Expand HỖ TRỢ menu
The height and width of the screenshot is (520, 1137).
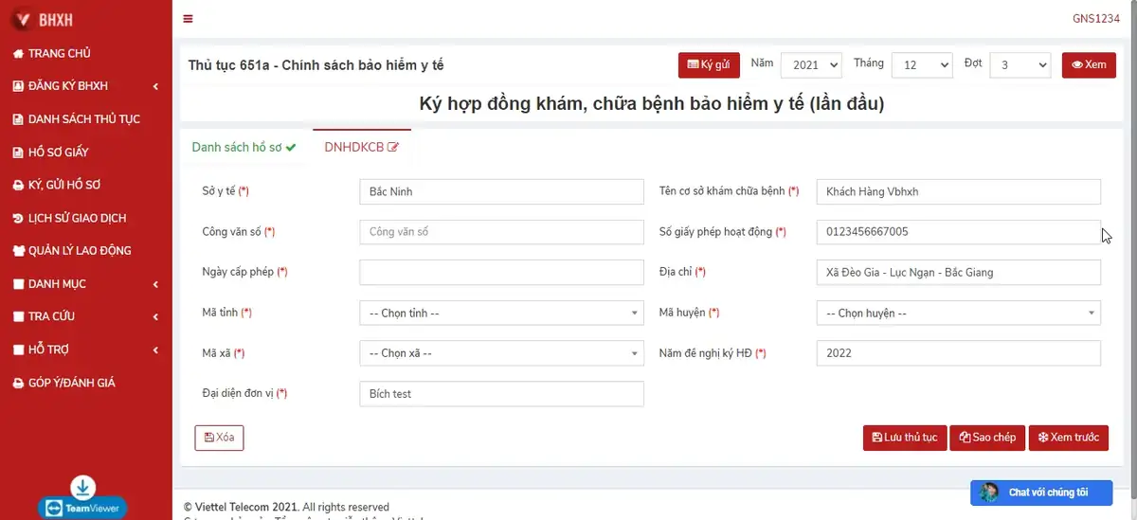[86, 350]
